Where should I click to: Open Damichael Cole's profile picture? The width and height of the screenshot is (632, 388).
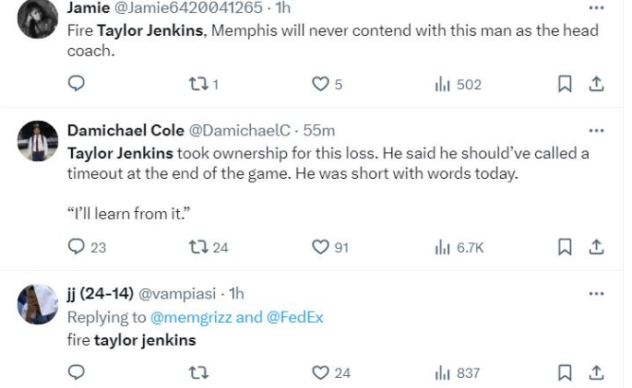(38, 141)
